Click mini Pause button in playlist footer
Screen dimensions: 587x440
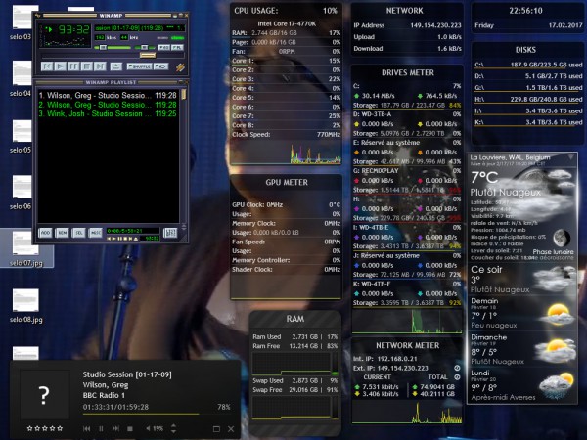pos(119,239)
